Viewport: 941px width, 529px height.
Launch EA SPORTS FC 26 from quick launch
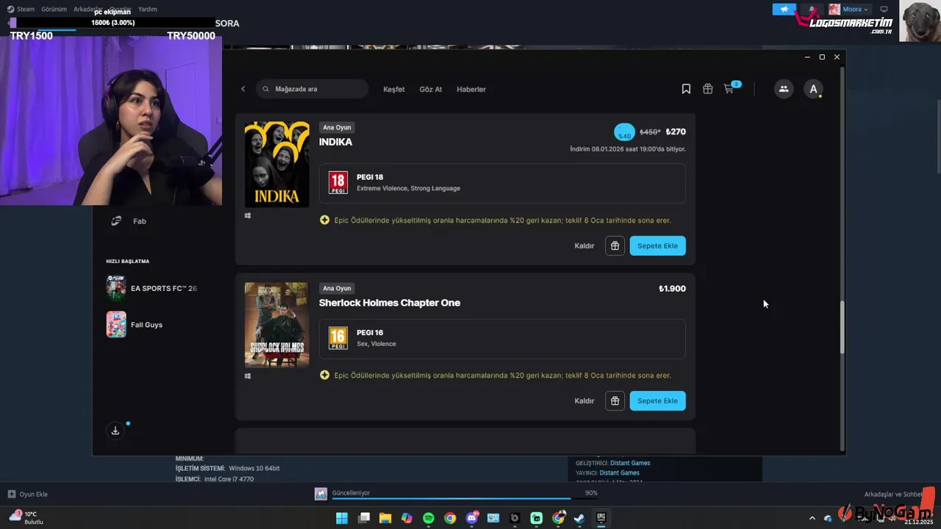pyautogui.click(x=151, y=288)
